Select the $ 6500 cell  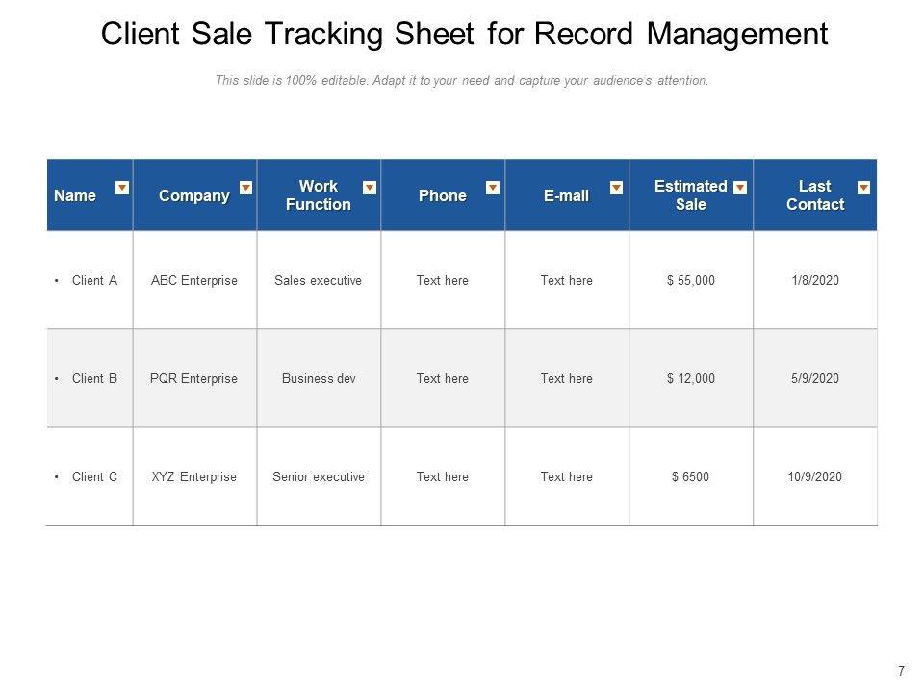(691, 476)
